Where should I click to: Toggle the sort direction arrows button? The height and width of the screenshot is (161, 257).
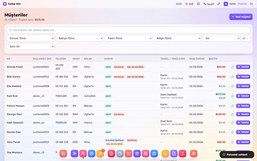coord(245,38)
